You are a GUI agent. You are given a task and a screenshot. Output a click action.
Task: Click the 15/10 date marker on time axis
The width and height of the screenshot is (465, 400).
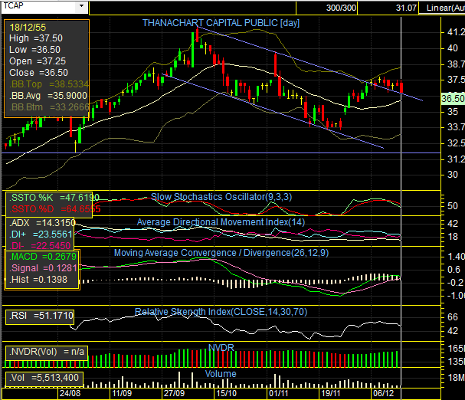click(226, 393)
